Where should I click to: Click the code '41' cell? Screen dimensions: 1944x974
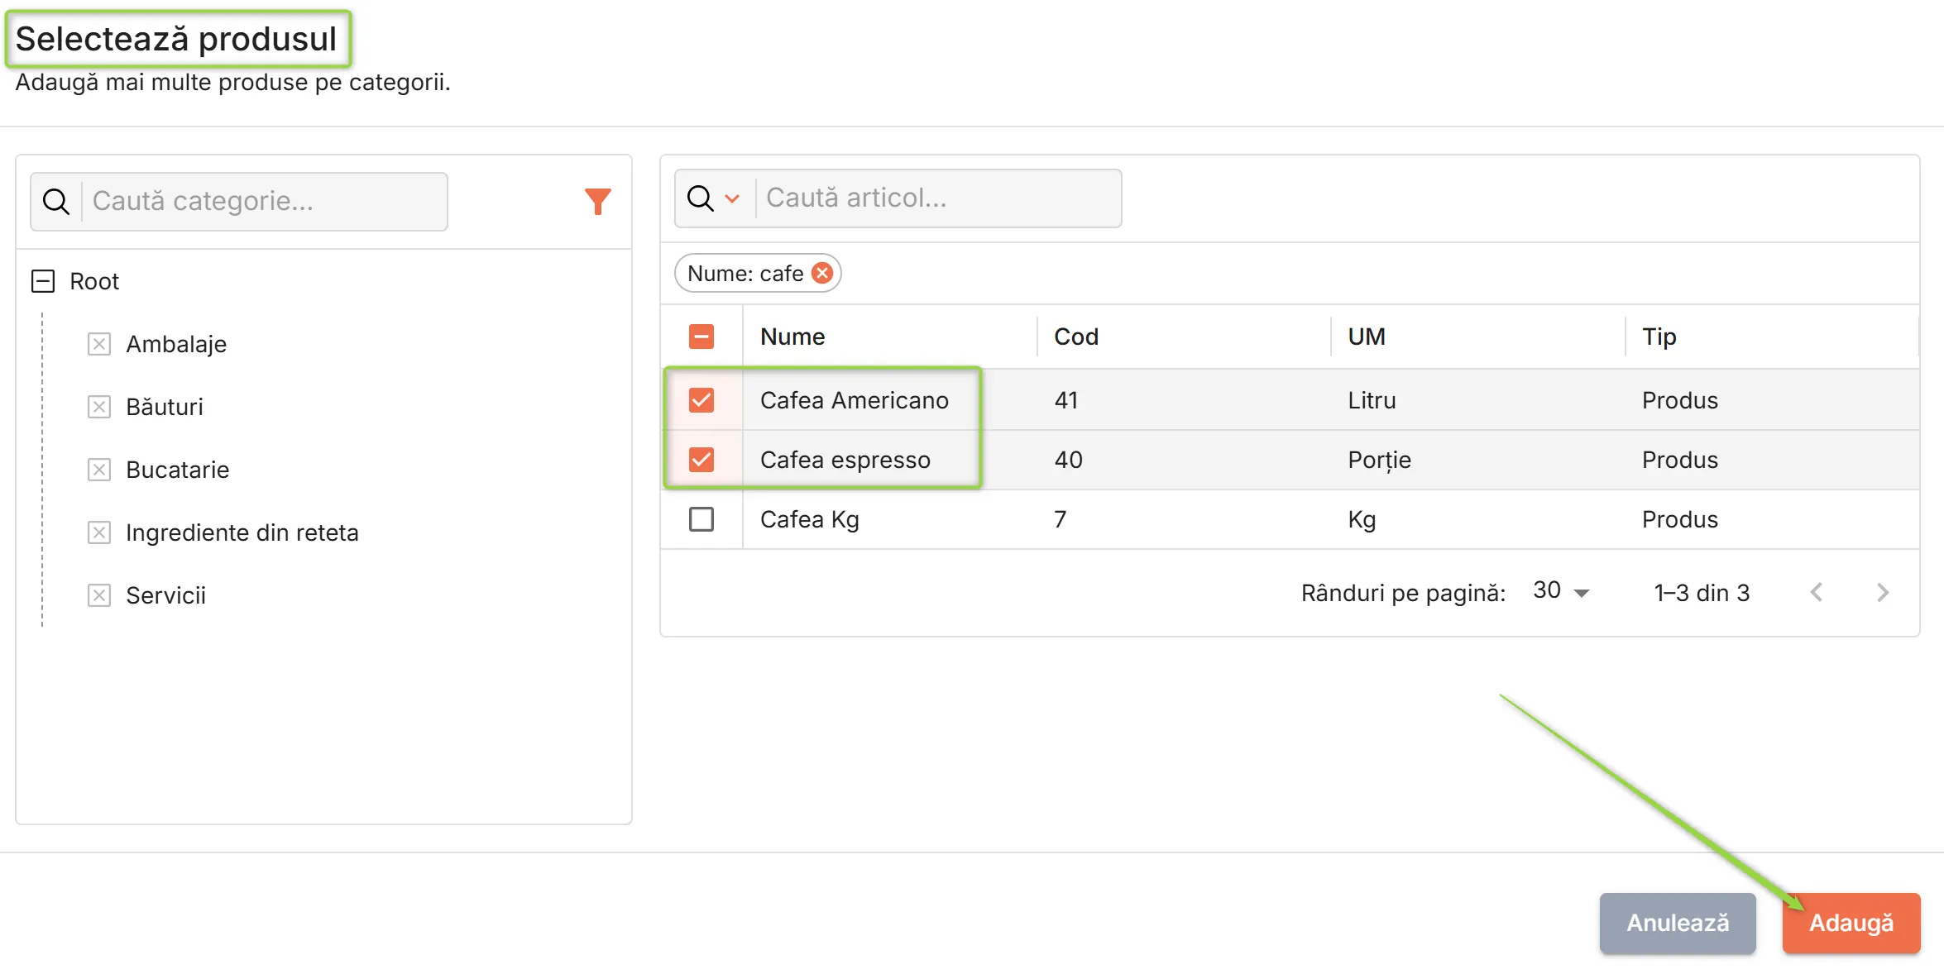(x=1066, y=400)
